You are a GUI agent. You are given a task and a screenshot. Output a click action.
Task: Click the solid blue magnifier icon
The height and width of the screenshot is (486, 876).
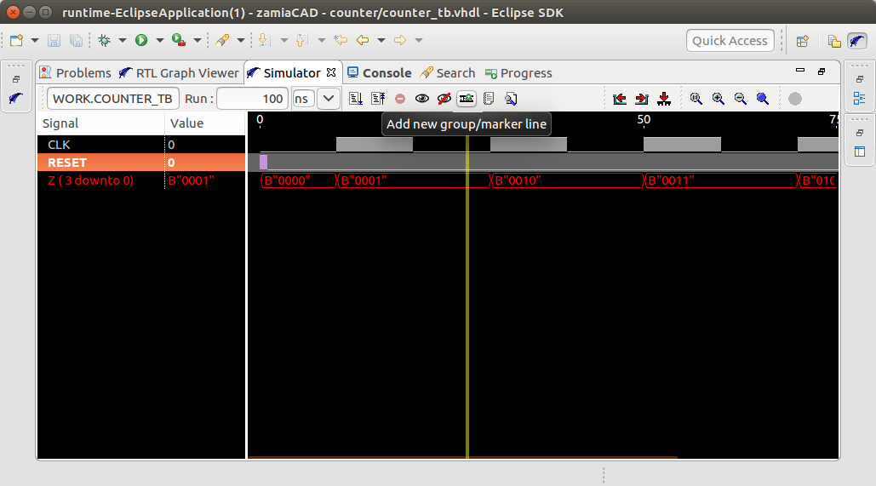click(763, 99)
